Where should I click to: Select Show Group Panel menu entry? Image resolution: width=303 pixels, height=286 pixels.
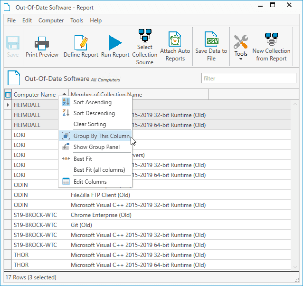pos(95,147)
